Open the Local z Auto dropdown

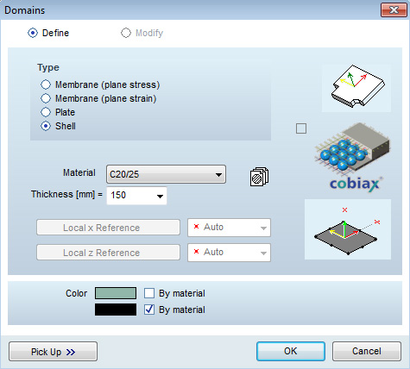[229, 253]
